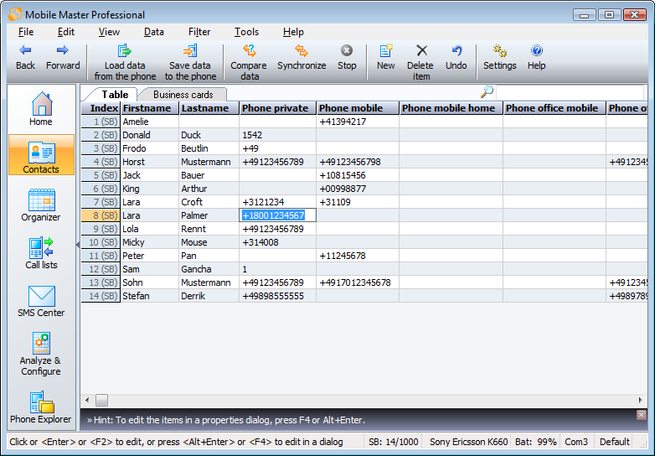
Task: Collapse the left sidebar with the arrow
Action: 78,245
